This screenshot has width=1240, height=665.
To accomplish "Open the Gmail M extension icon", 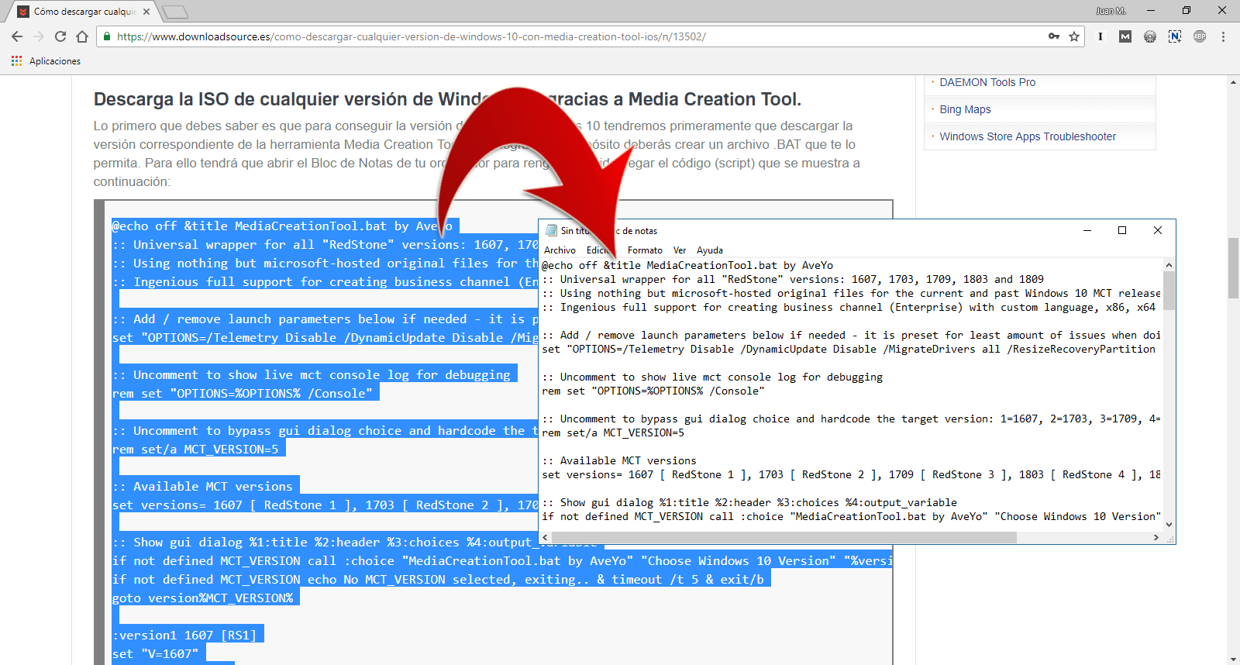I will 1125,36.
